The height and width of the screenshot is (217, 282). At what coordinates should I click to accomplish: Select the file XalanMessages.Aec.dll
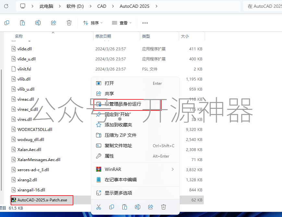pos(39,160)
